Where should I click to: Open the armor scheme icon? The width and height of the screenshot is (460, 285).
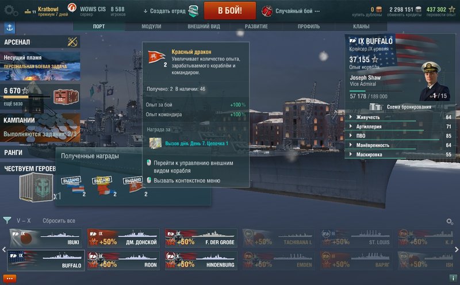coord(376,107)
